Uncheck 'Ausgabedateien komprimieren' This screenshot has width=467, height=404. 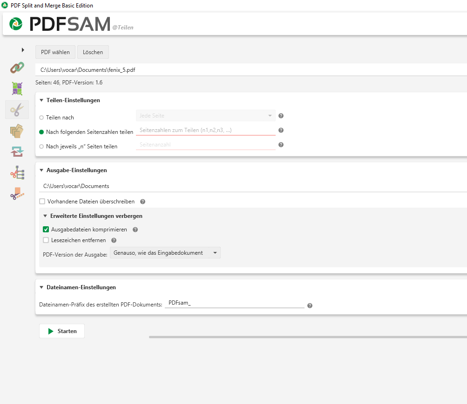(46, 230)
